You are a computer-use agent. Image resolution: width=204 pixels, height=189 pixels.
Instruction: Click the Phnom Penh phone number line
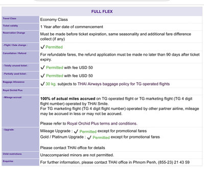pyautogui.click(x=115, y=162)
